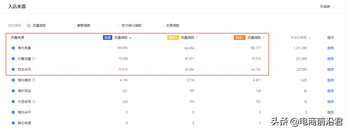
Task: Expand the 淘内免费 traffic source row
Action: (13, 48)
